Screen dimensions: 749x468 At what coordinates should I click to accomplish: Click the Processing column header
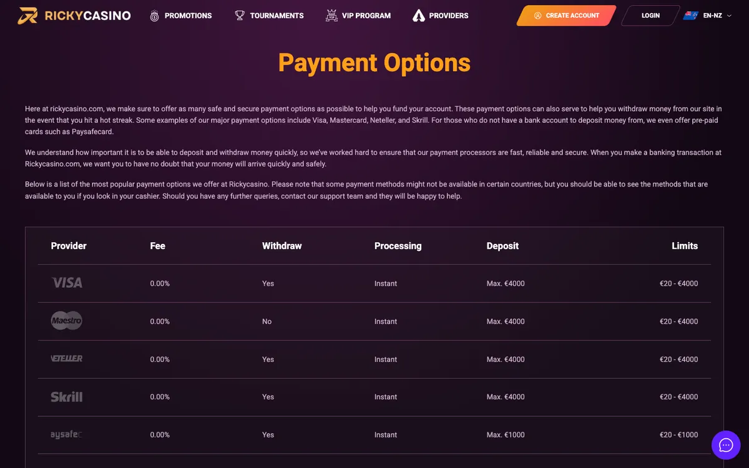398,246
